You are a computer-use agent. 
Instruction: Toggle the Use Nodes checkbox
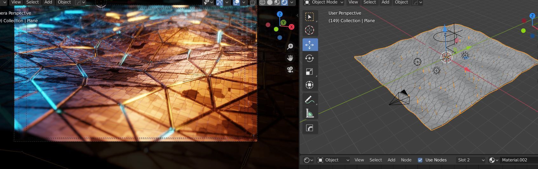(x=420, y=160)
